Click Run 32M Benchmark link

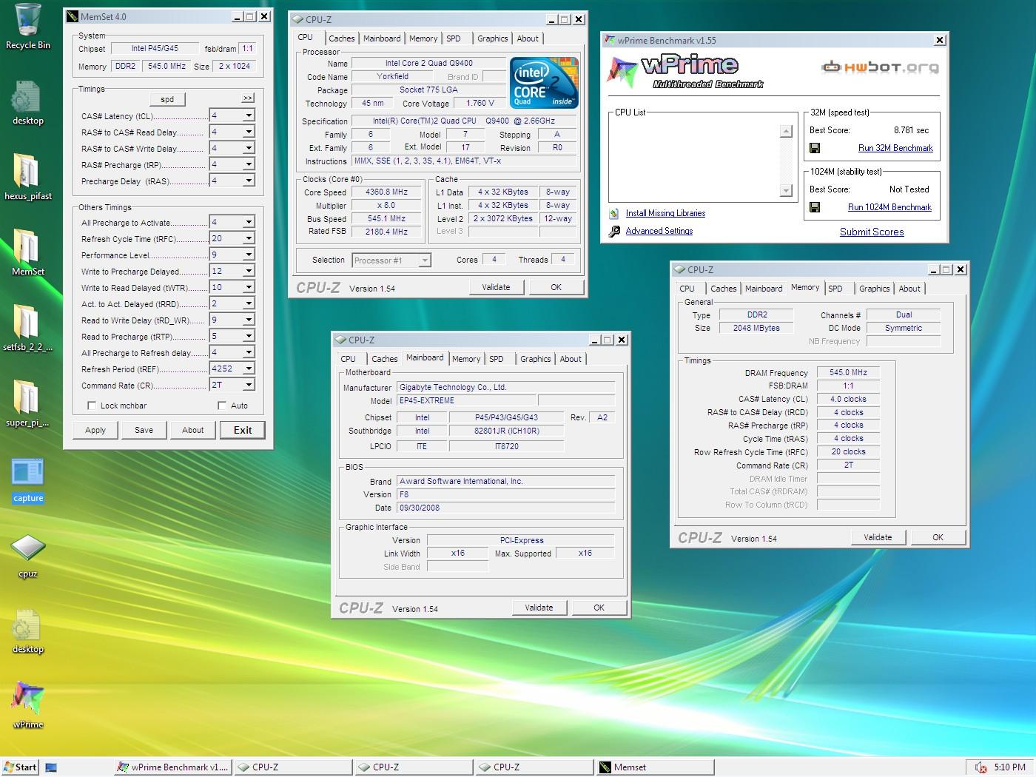coord(895,148)
